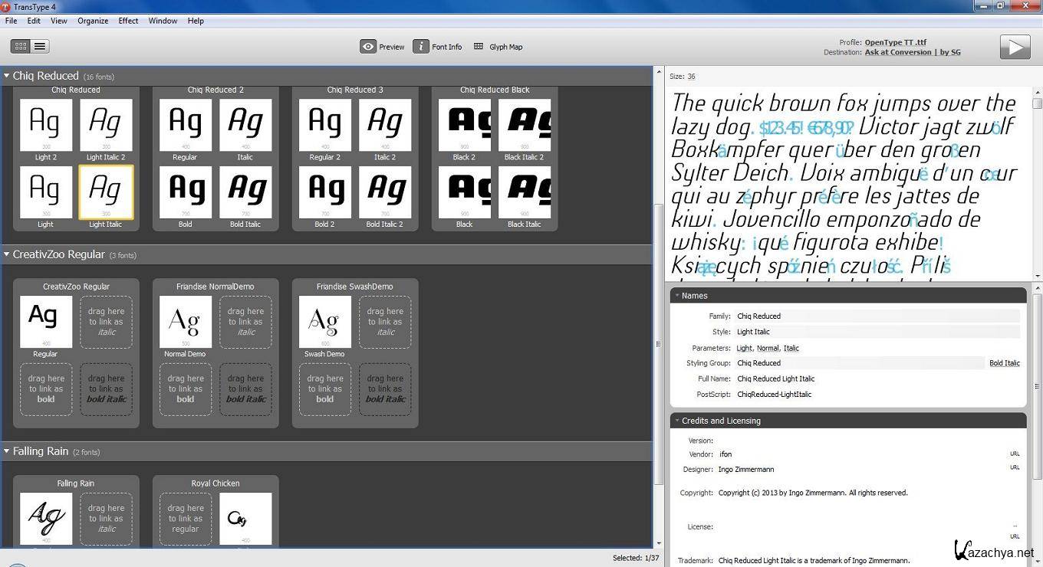
Task: Click the Bold Italic styling link
Action: [1004, 363]
